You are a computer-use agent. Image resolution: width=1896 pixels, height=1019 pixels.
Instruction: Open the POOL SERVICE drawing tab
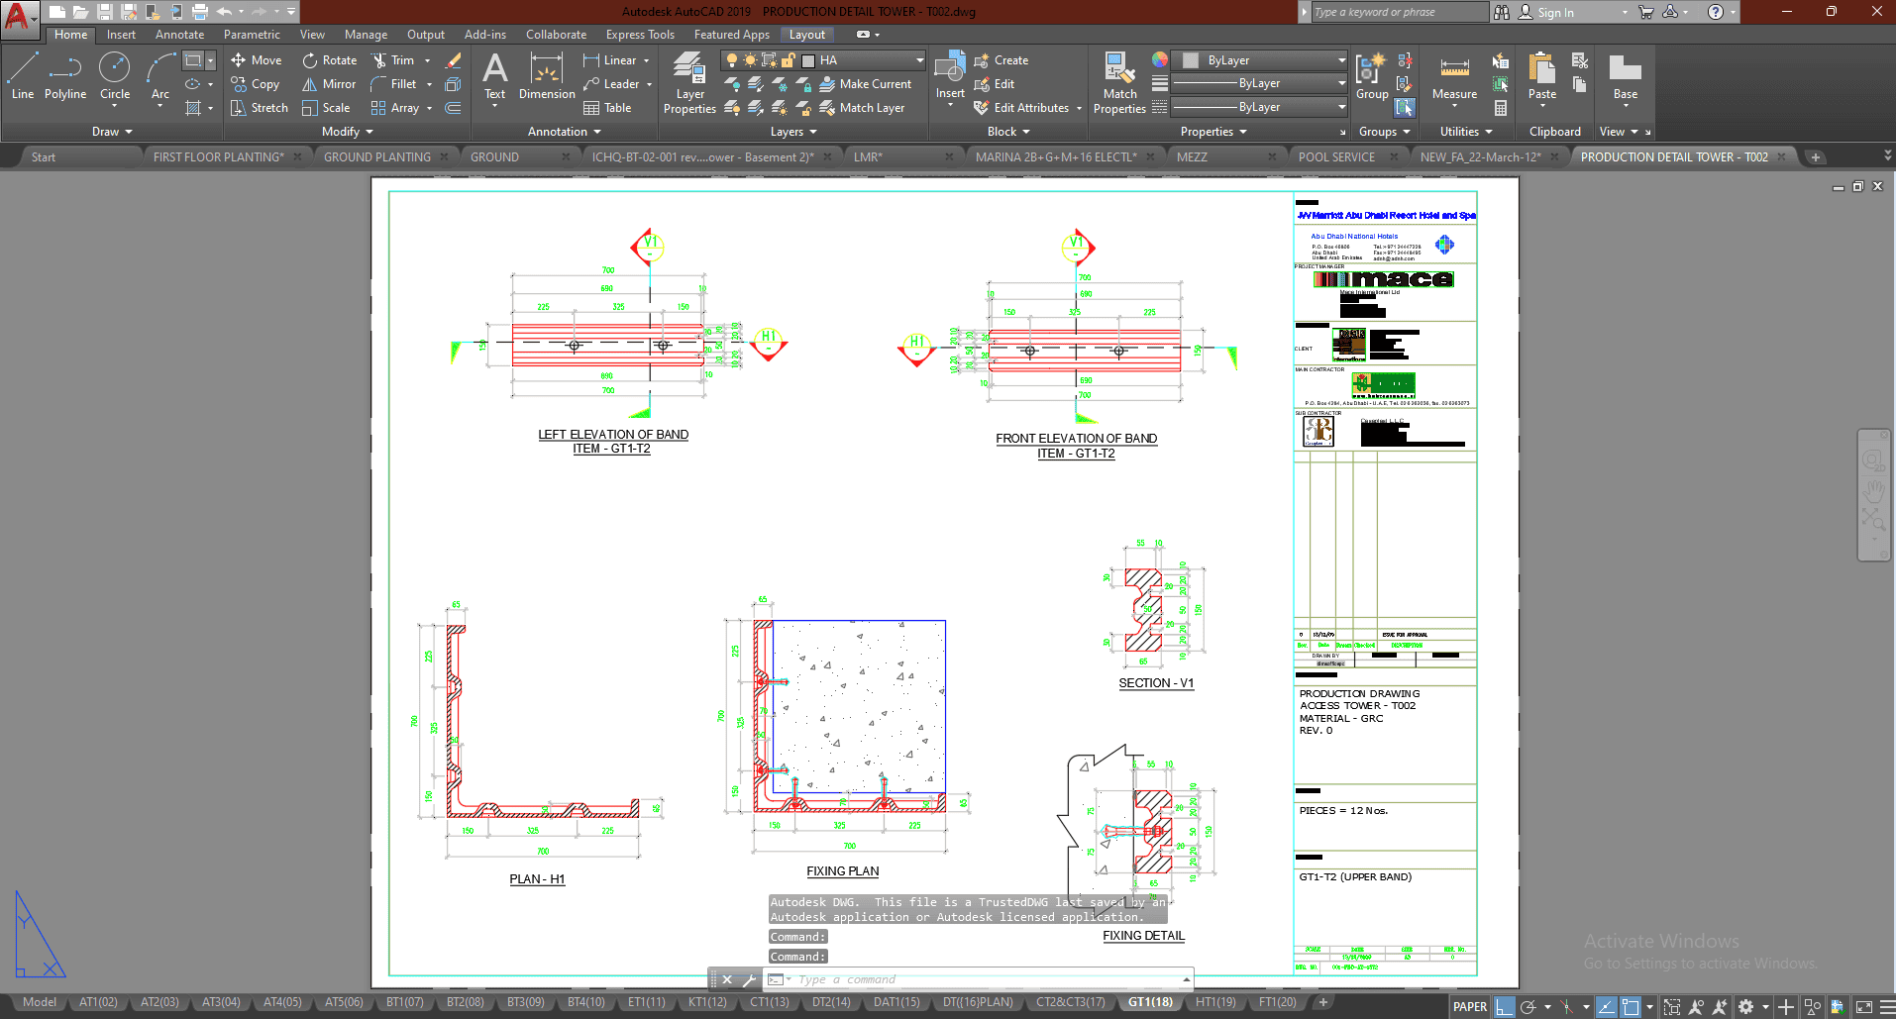(x=1335, y=157)
